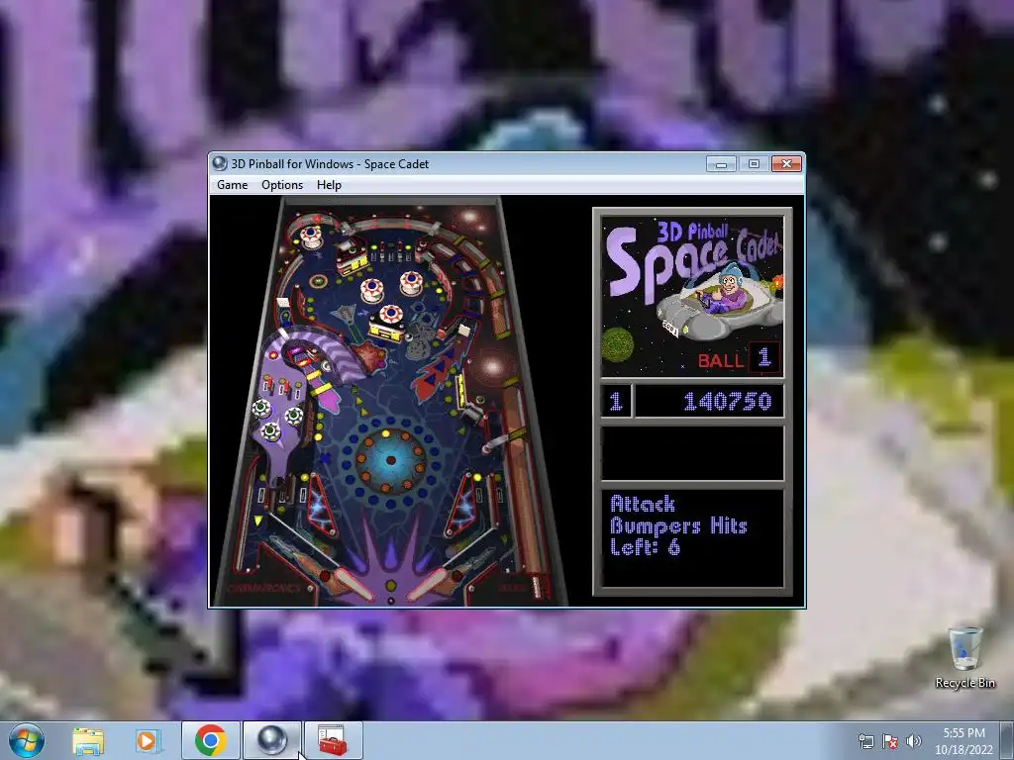
Task: Click the score 140750
Action: 728,402
